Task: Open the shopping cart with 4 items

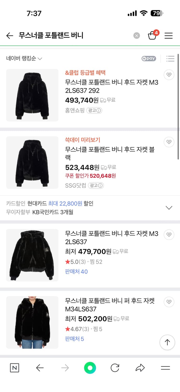Action: pyautogui.click(x=153, y=36)
